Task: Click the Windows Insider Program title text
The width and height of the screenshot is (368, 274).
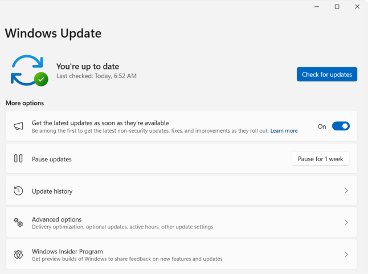Action: 67,251
